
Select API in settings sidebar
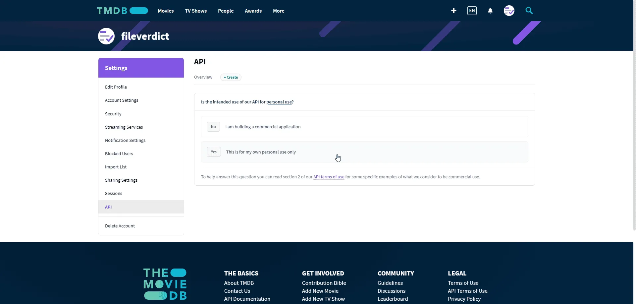[x=141, y=207]
